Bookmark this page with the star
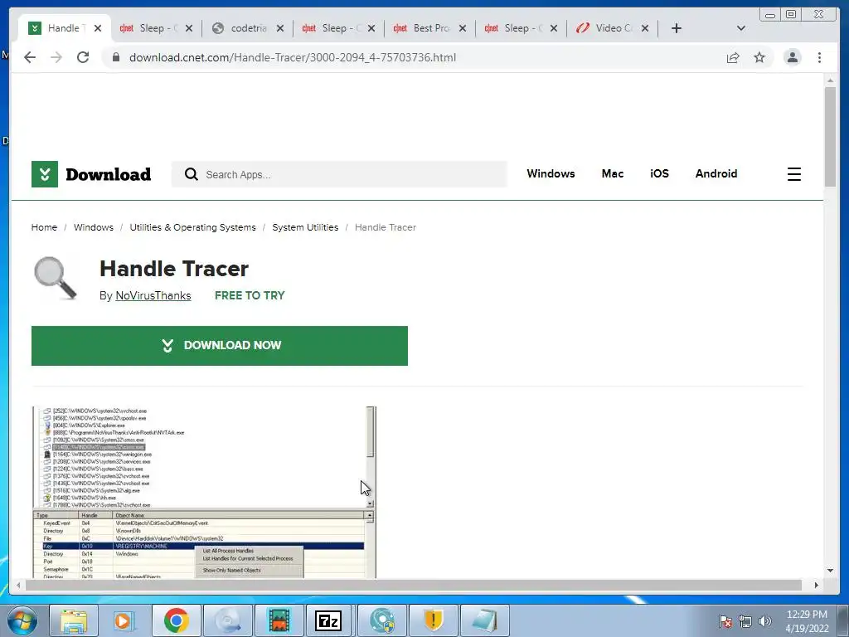Screen dimensions: 849x637 point(759,57)
